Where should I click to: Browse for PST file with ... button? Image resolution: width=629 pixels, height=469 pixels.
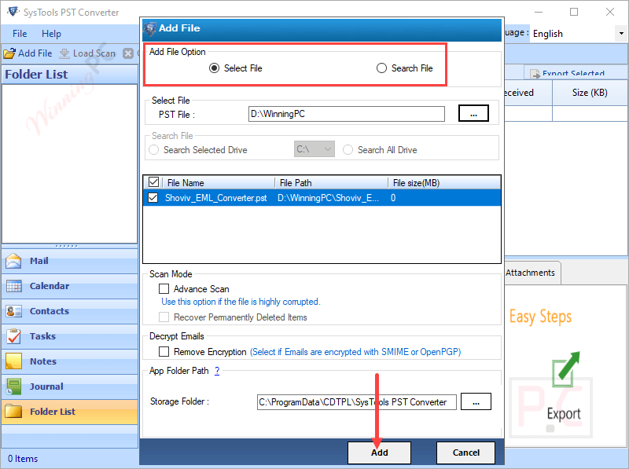pyautogui.click(x=474, y=113)
